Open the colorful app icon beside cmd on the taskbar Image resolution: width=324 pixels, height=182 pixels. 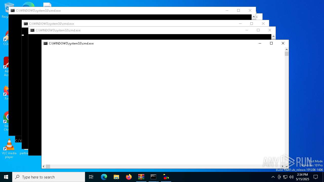166,177
